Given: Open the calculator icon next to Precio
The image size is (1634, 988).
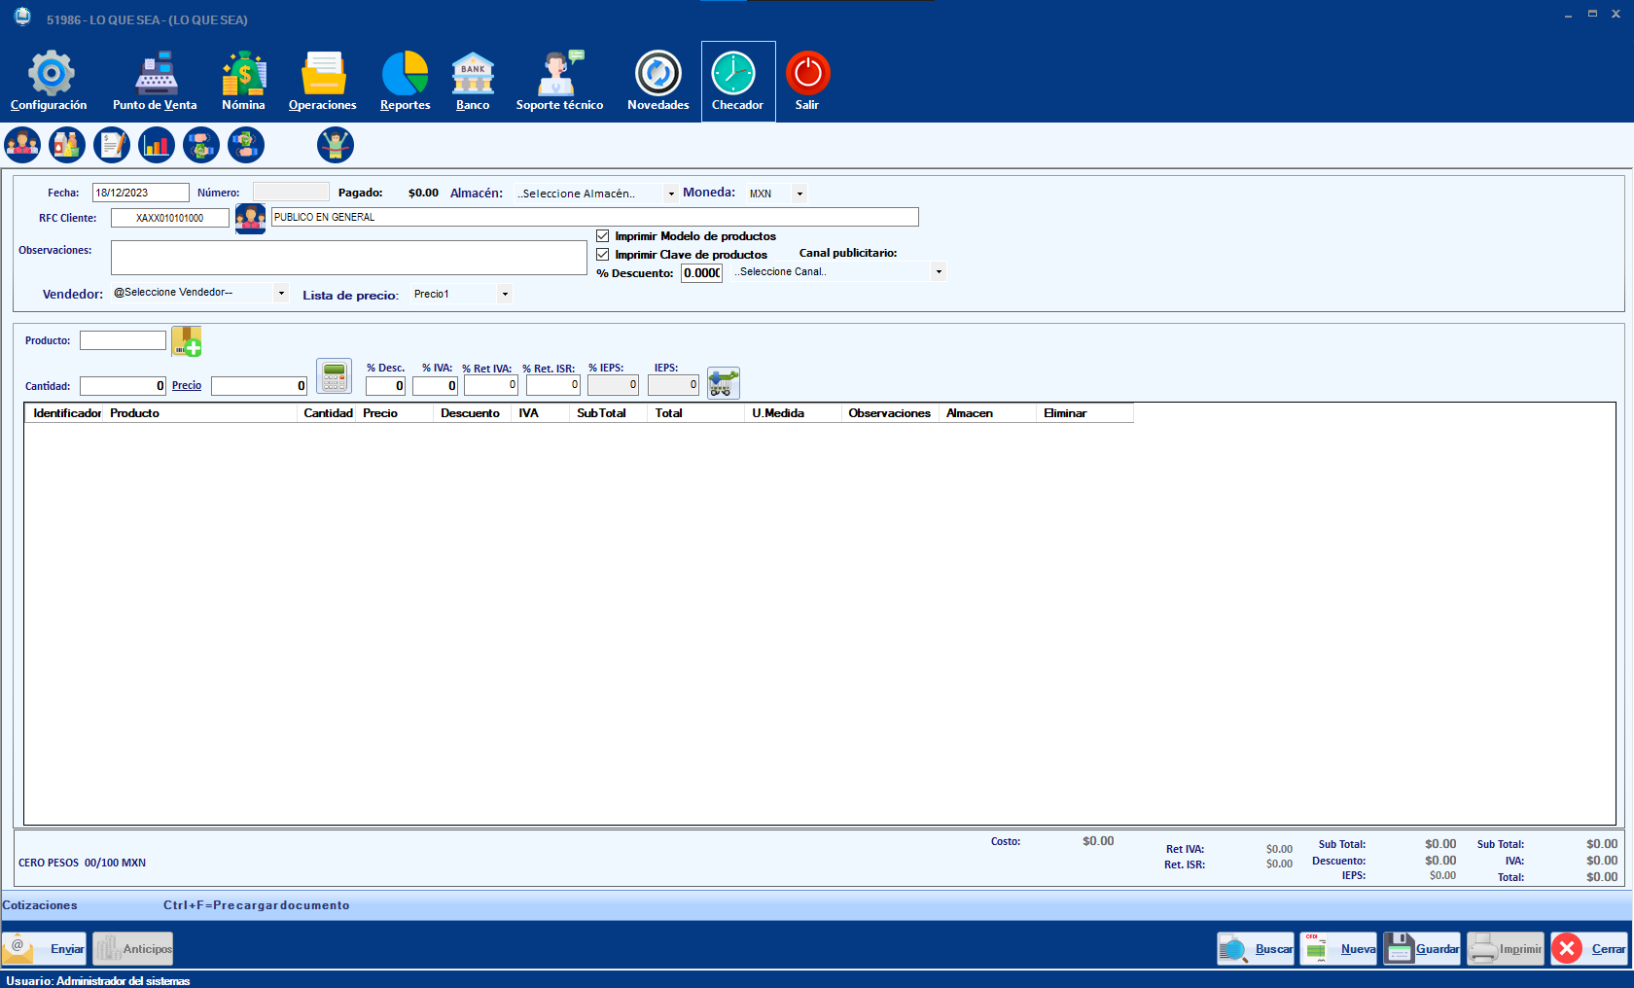Looking at the screenshot, I should pyautogui.click(x=334, y=376).
